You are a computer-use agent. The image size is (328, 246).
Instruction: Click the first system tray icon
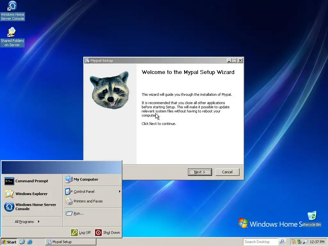pyautogui.click(x=294, y=242)
